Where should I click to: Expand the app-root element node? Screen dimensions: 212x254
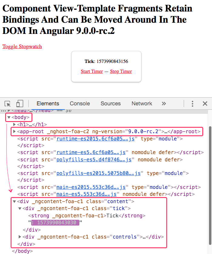coord(14,132)
